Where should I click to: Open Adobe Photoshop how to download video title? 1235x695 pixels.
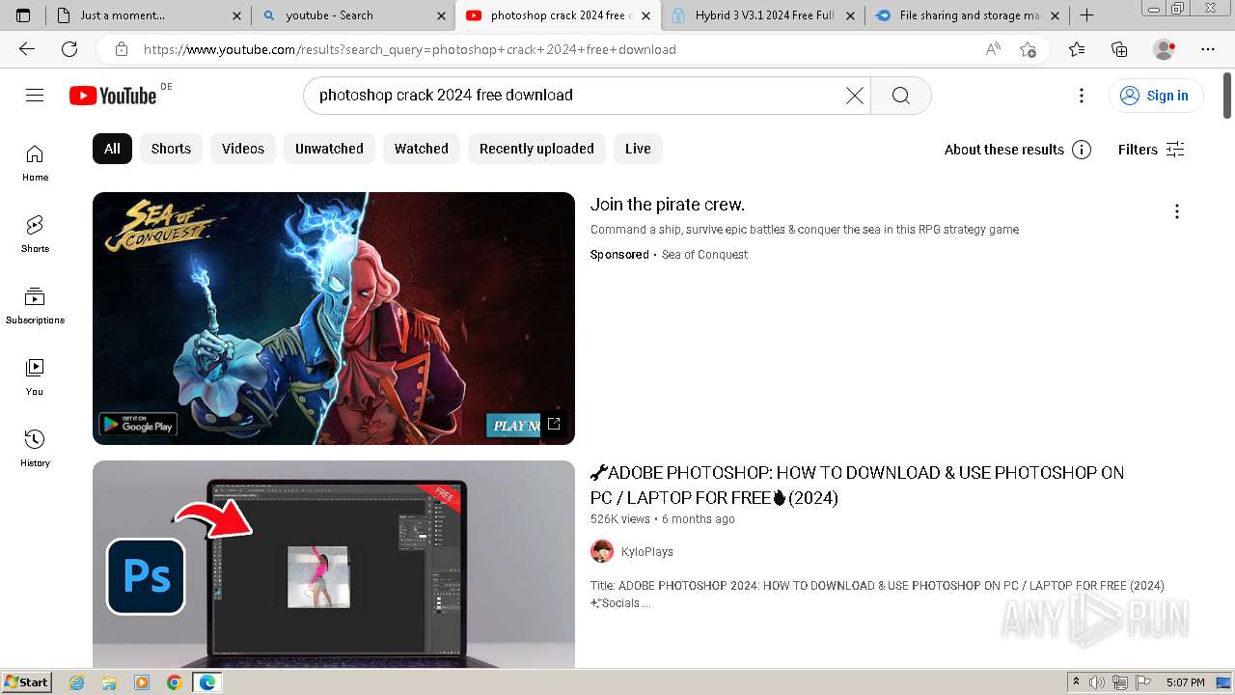[857, 486]
